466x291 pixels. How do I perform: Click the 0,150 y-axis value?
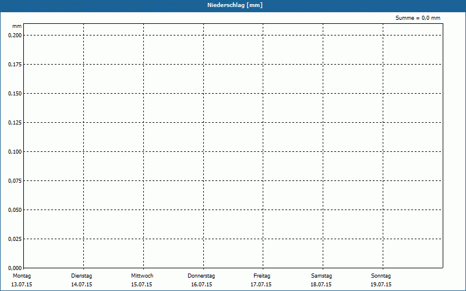[x=15, y=94]
